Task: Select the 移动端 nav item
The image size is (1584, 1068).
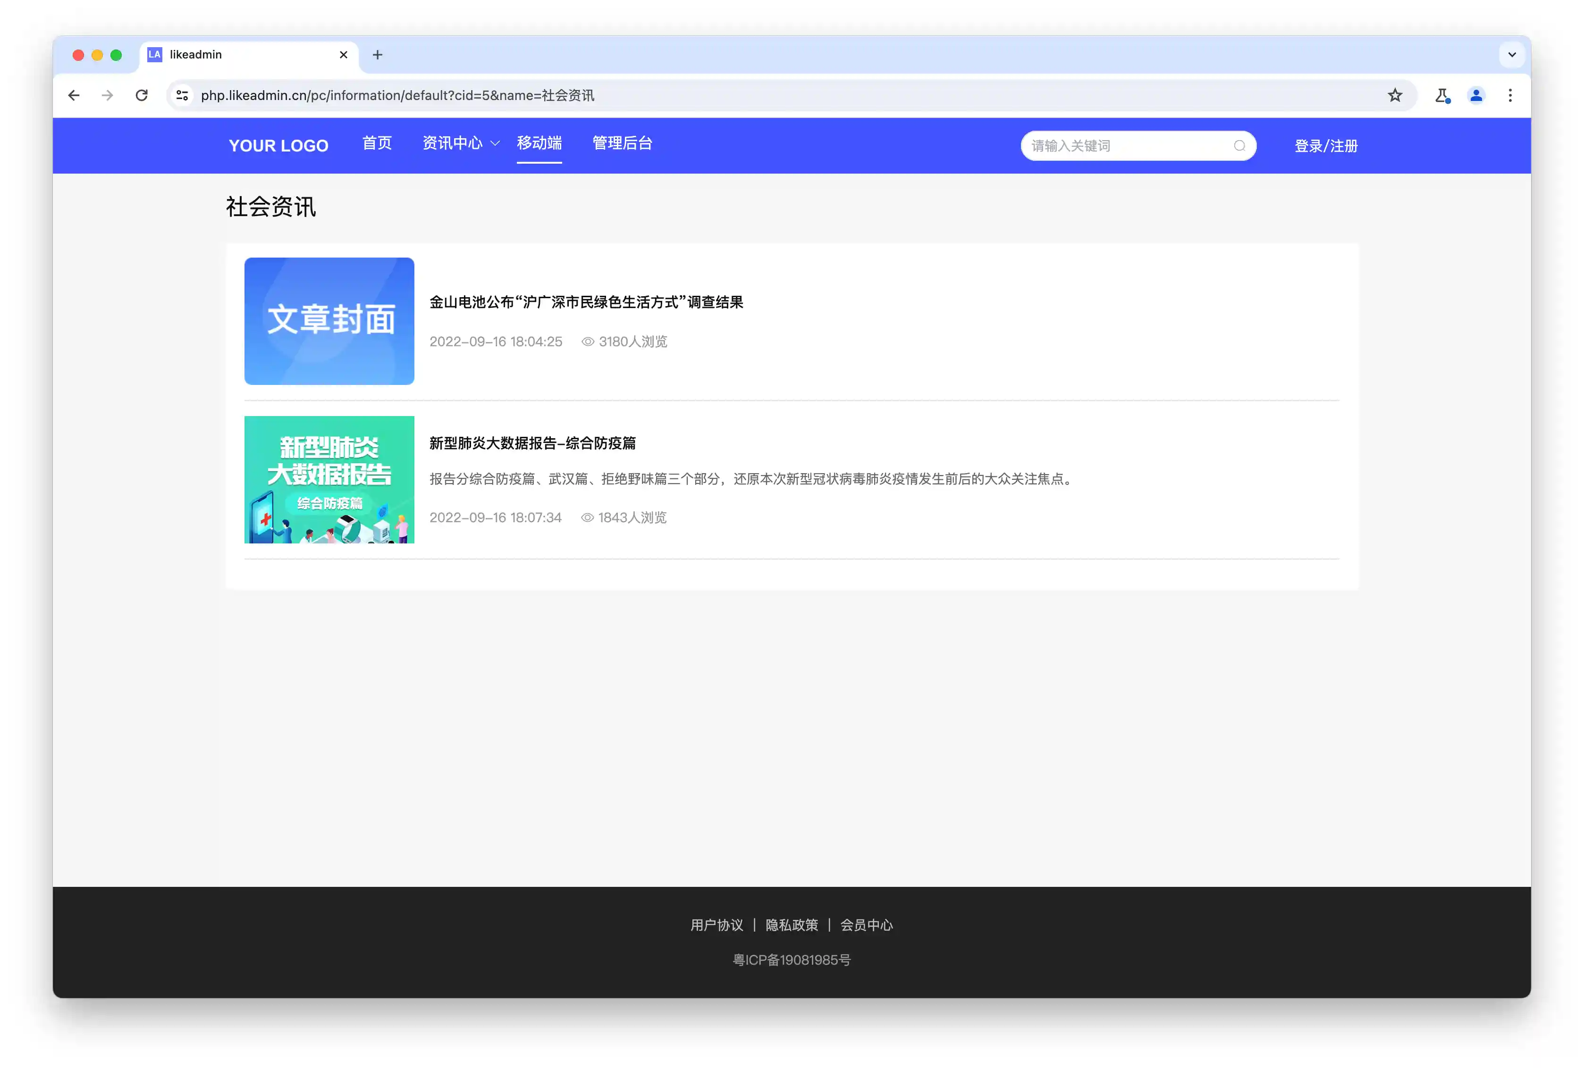Action: coord(539,143)
